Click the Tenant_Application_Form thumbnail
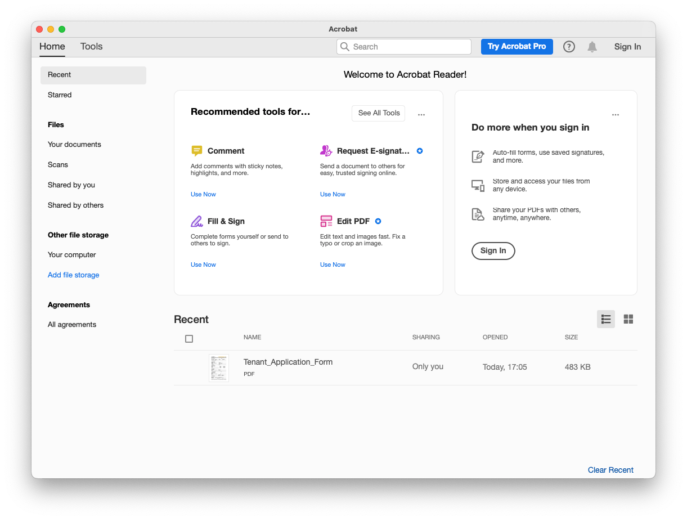The width and height of the screenshot is (687, 520). click(219, 368)
